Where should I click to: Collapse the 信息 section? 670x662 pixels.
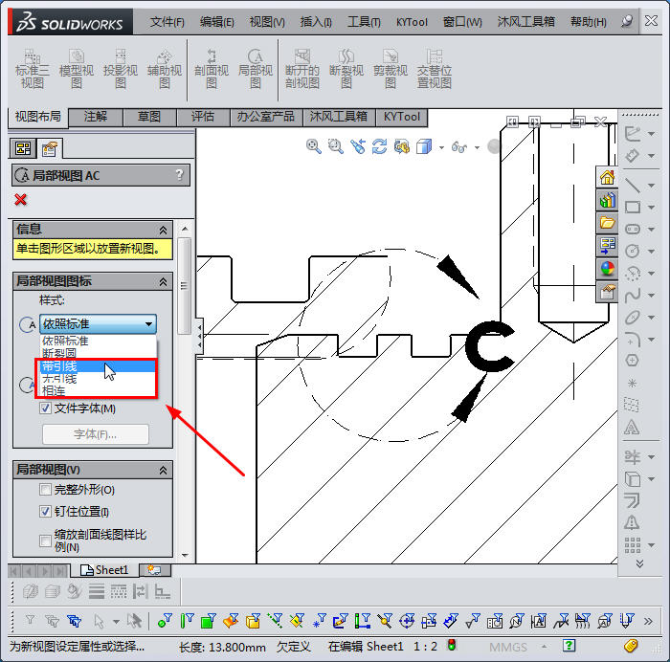[163, 230]
